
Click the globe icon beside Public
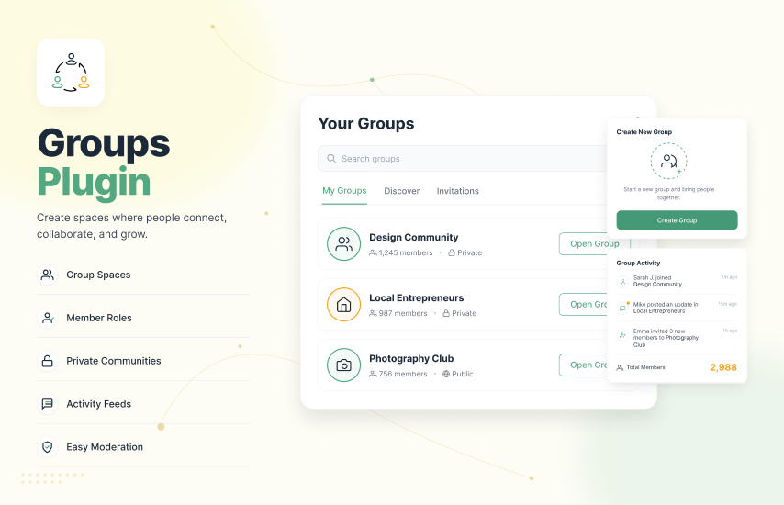coord(446,374)
